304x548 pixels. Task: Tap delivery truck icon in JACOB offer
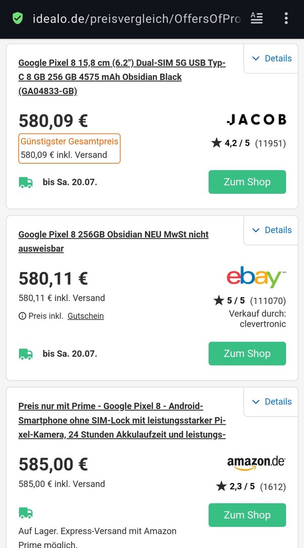point(26,182)
